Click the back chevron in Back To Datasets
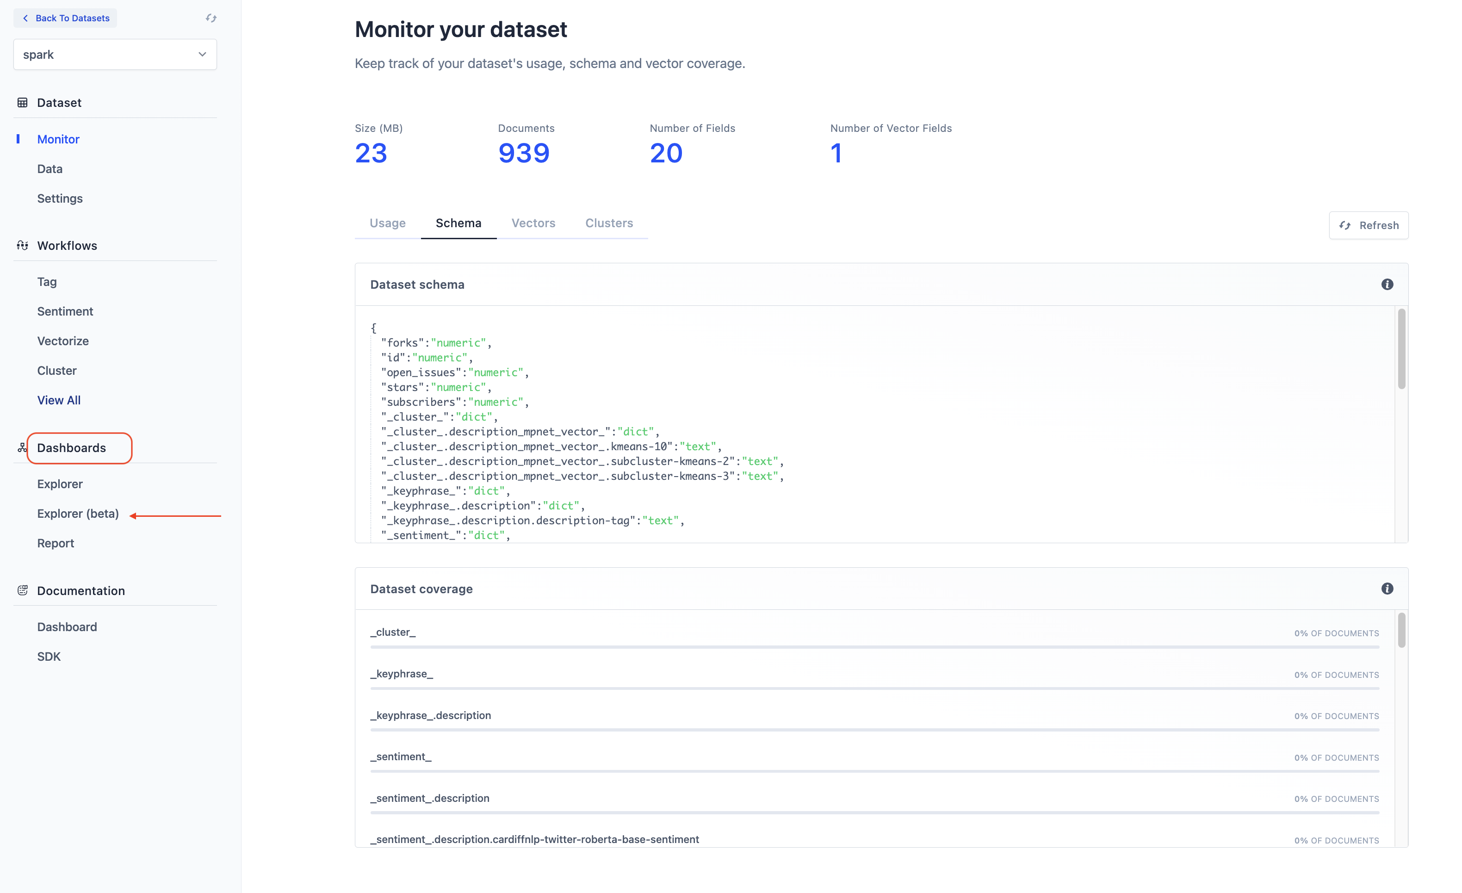 click(x=25, y=18)
